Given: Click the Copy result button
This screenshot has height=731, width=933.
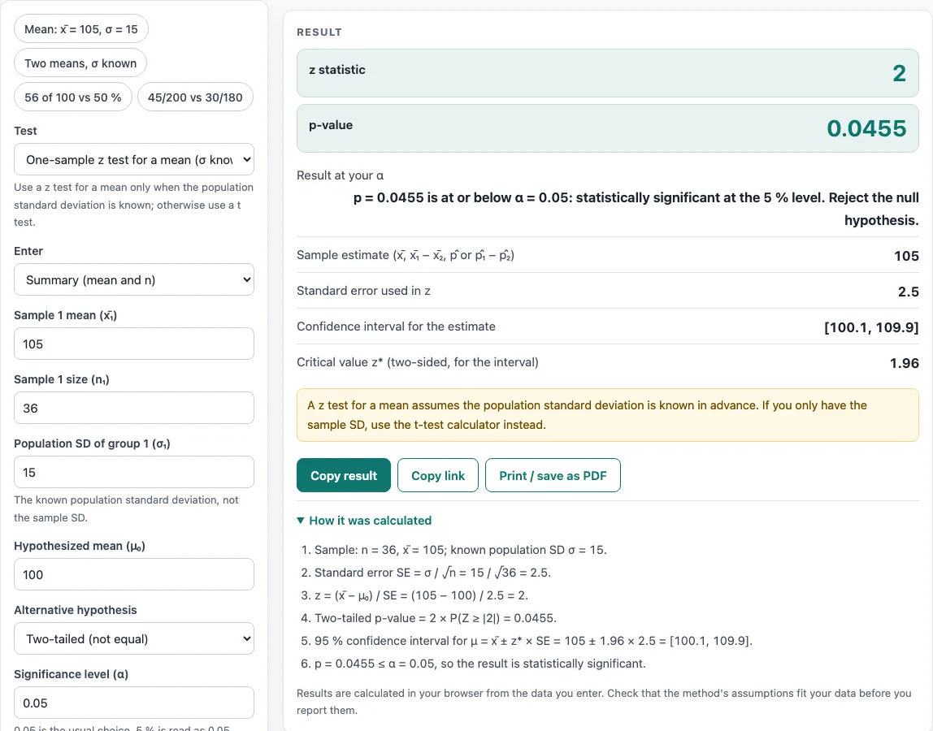Looking at the screenshot, I should coord(344,475).
